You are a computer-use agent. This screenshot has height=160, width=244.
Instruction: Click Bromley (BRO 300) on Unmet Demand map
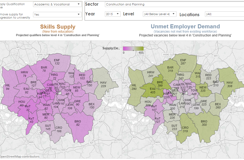point(204,123)
